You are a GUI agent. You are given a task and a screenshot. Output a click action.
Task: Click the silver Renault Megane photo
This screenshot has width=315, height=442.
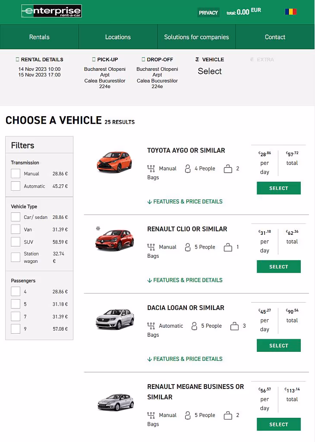tap(116, 402)
